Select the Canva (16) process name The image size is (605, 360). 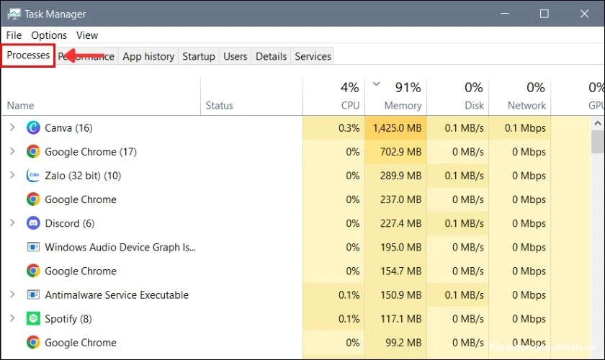pyautogui.click(x=68, y=128)
